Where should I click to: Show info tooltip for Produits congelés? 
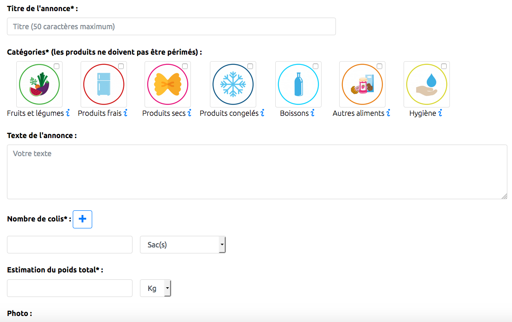pyautogui.click(x=263, y=113)
